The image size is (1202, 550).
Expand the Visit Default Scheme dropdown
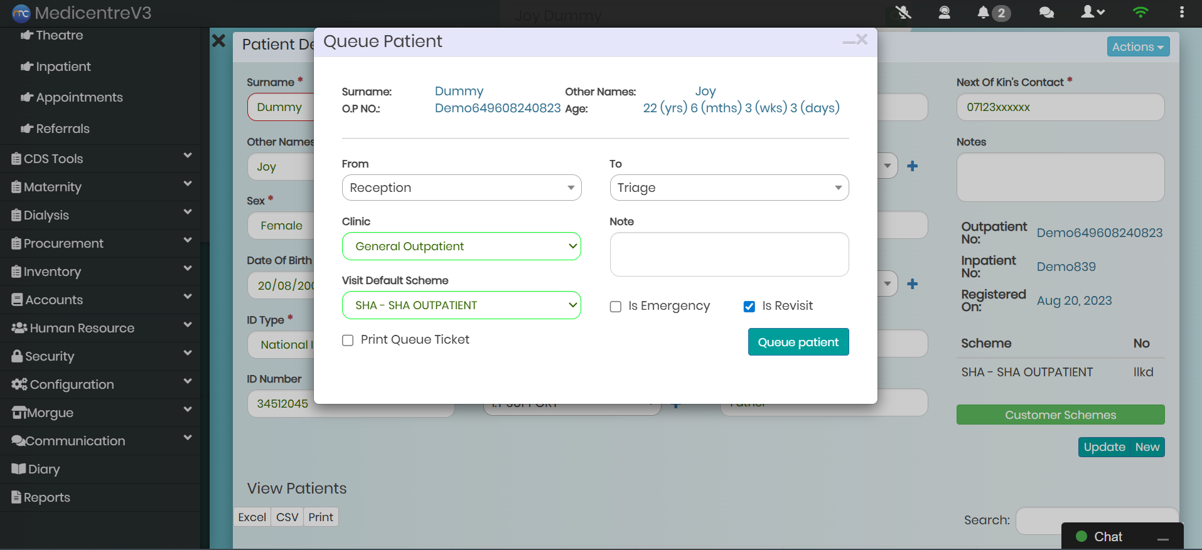click(461, 305)
